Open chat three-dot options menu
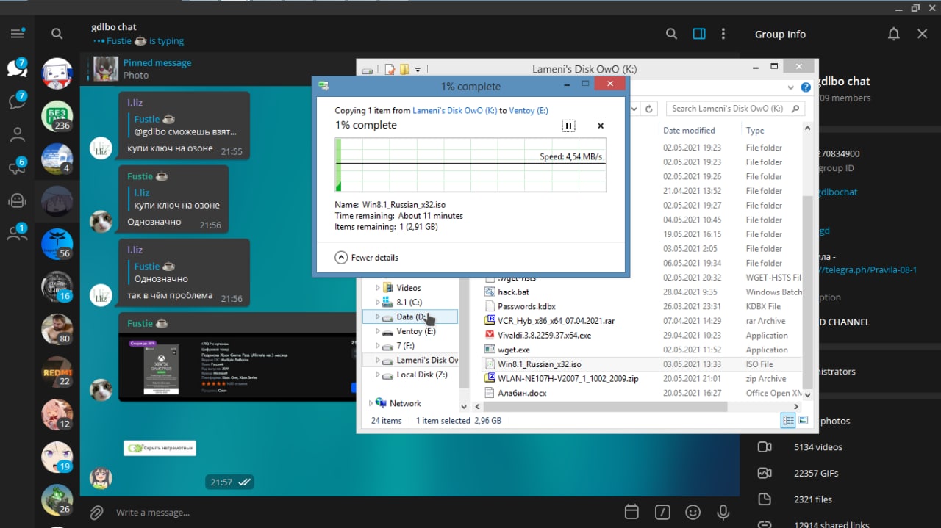941x528 pixels. 723,34
